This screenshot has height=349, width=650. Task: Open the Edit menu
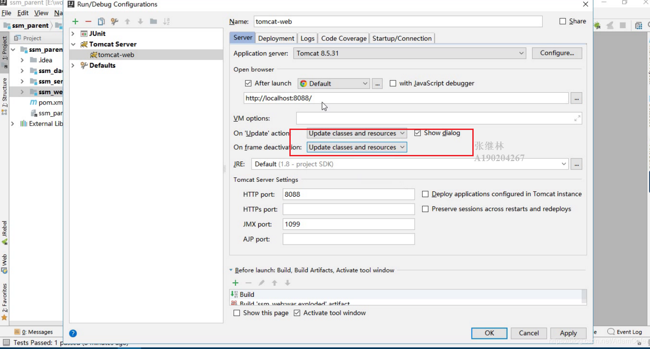tap(23, 13)
